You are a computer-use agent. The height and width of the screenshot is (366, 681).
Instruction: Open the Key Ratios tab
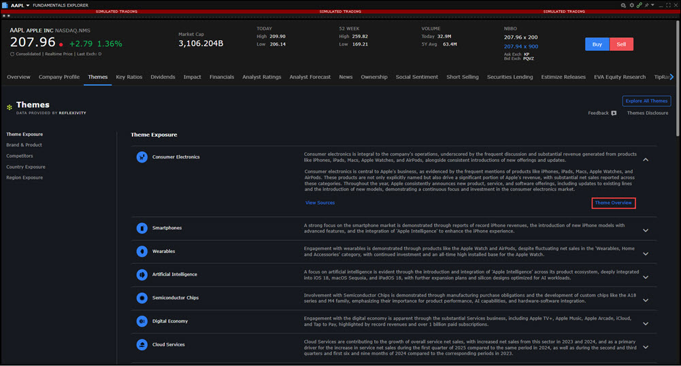point(129,77)
